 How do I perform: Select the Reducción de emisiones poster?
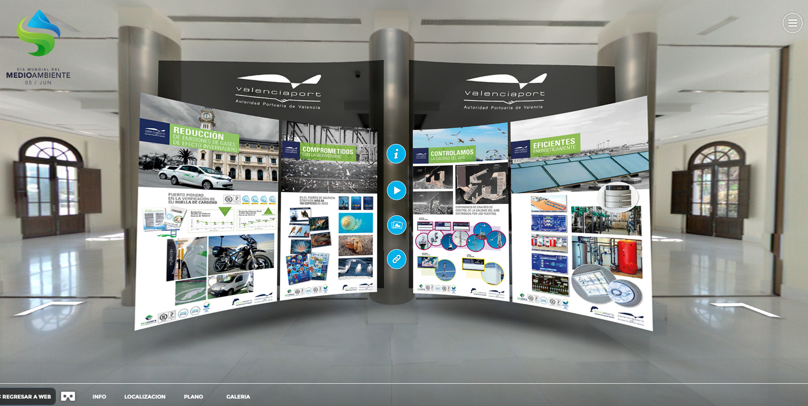tap(207, 212)
